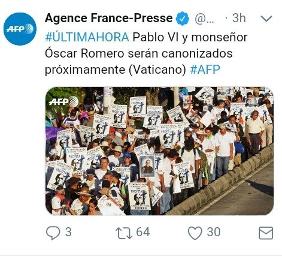View the retweet count of 64
Image resolution: width=282 pixels, height=256 pixels.
[143, 232]
